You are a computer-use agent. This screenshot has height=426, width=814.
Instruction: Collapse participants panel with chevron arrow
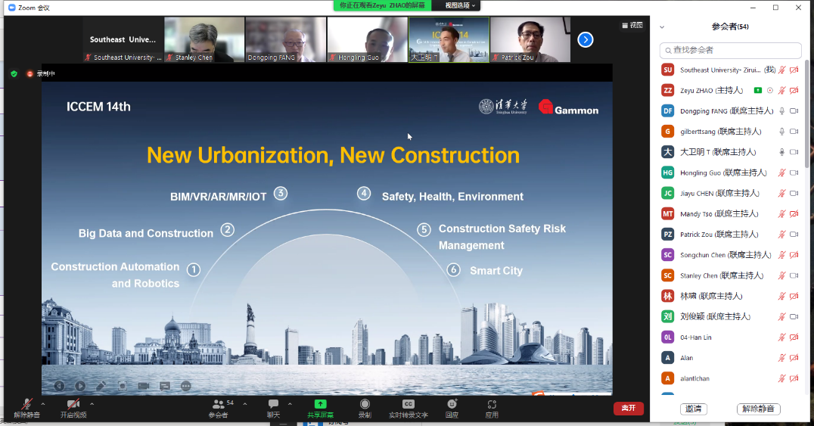coord(662,27)
